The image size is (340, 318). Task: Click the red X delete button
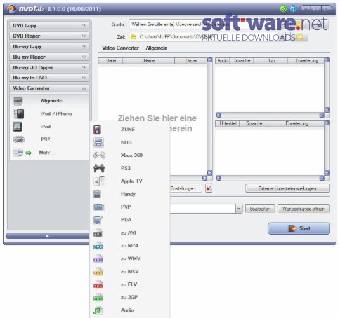coord(209,188)
